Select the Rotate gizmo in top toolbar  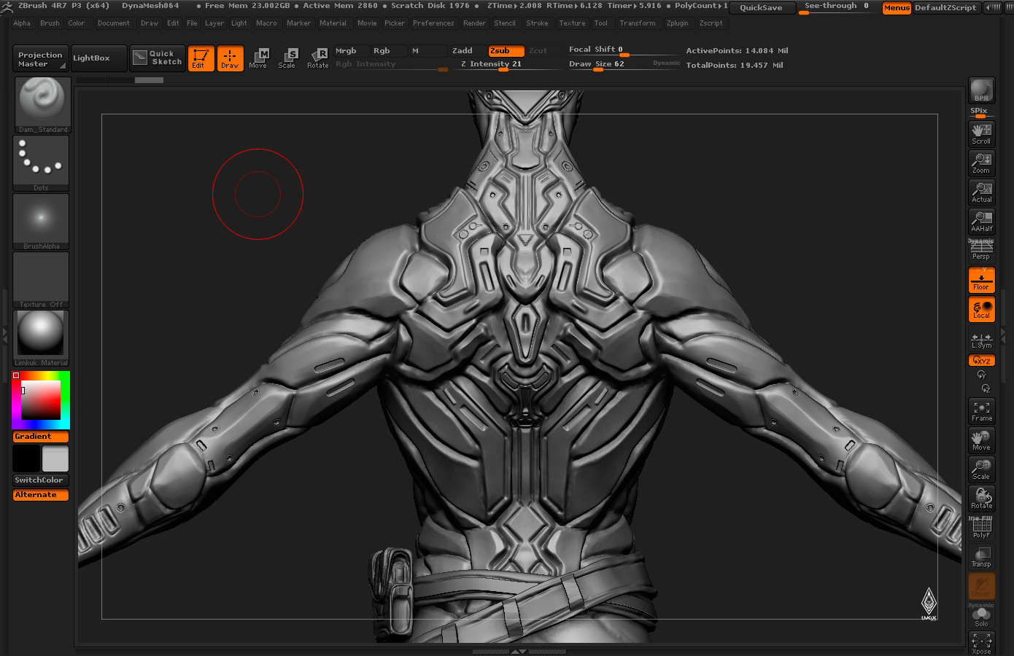317,58
